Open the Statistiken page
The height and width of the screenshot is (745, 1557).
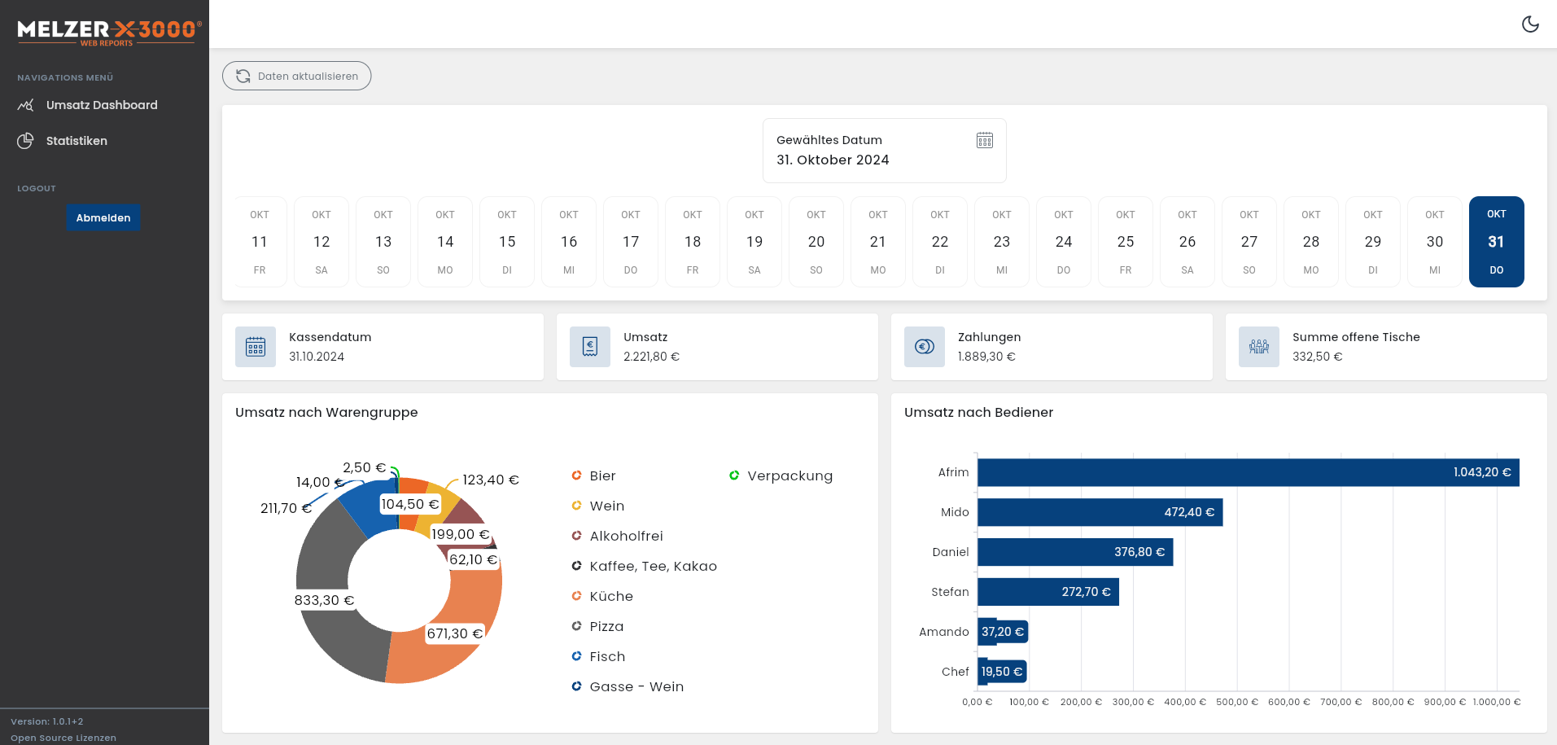(77, 140)
